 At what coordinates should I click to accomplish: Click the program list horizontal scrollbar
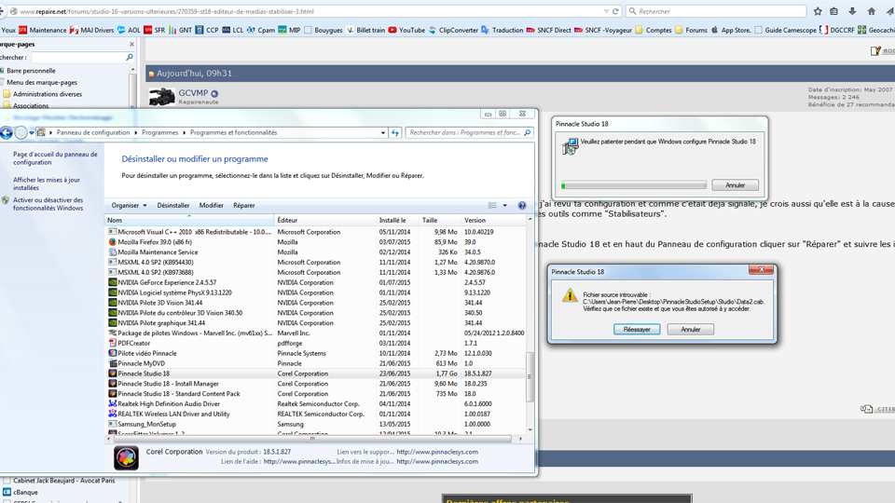click(313, 439)
